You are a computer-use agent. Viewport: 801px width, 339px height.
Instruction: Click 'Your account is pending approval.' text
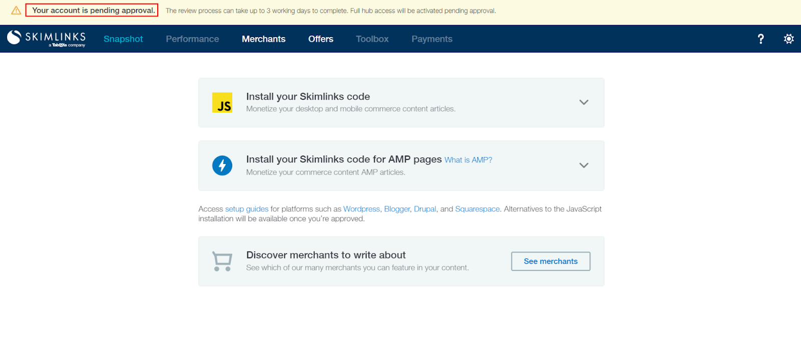click(94, 10)
